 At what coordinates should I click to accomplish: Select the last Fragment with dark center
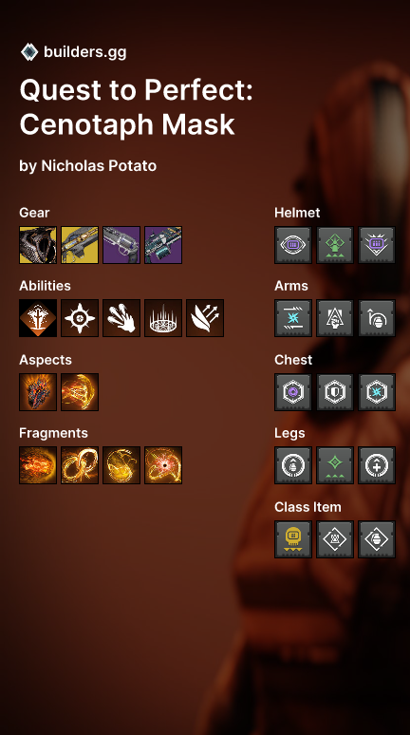[163, 465]
